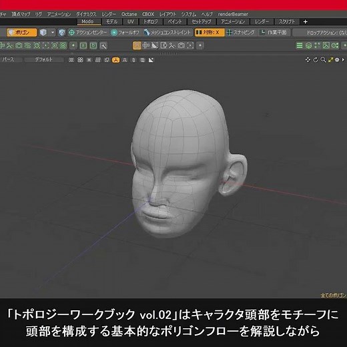Click the viewport zoom magnifier icon
Screen dimensions: 347x347
[x=323, y=59]
